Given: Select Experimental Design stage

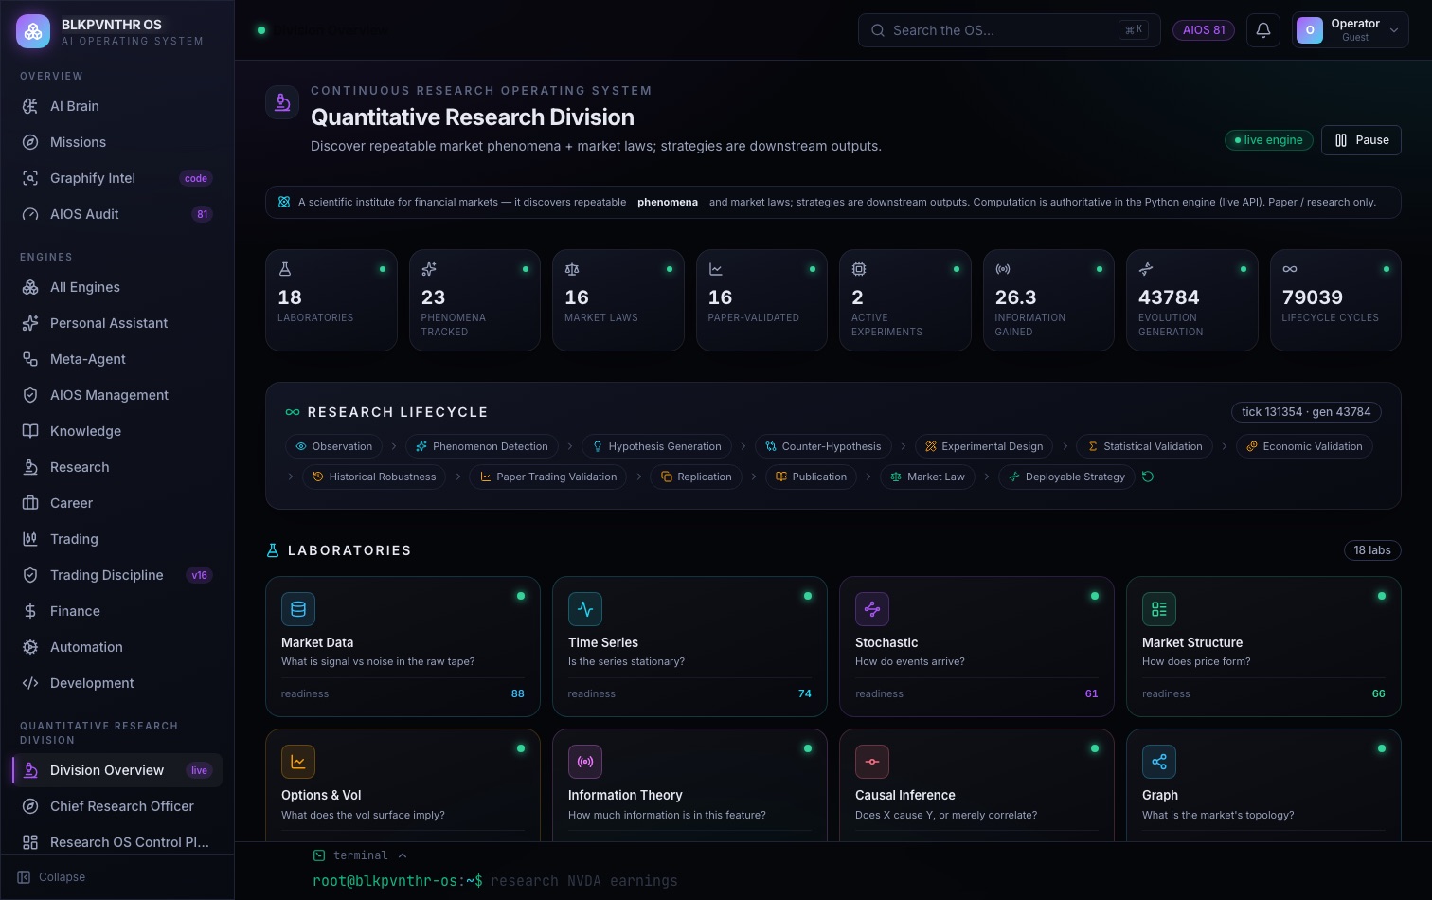Looking at the screenshot, I should coord(984,446).
